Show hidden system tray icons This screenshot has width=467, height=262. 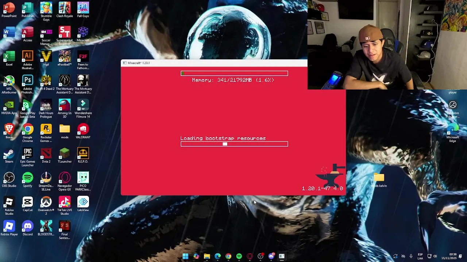coord(387,256)
